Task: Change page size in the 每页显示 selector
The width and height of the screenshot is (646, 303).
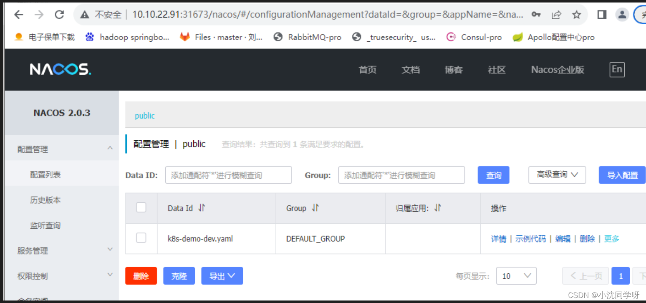Action: (x=516, y=275)
